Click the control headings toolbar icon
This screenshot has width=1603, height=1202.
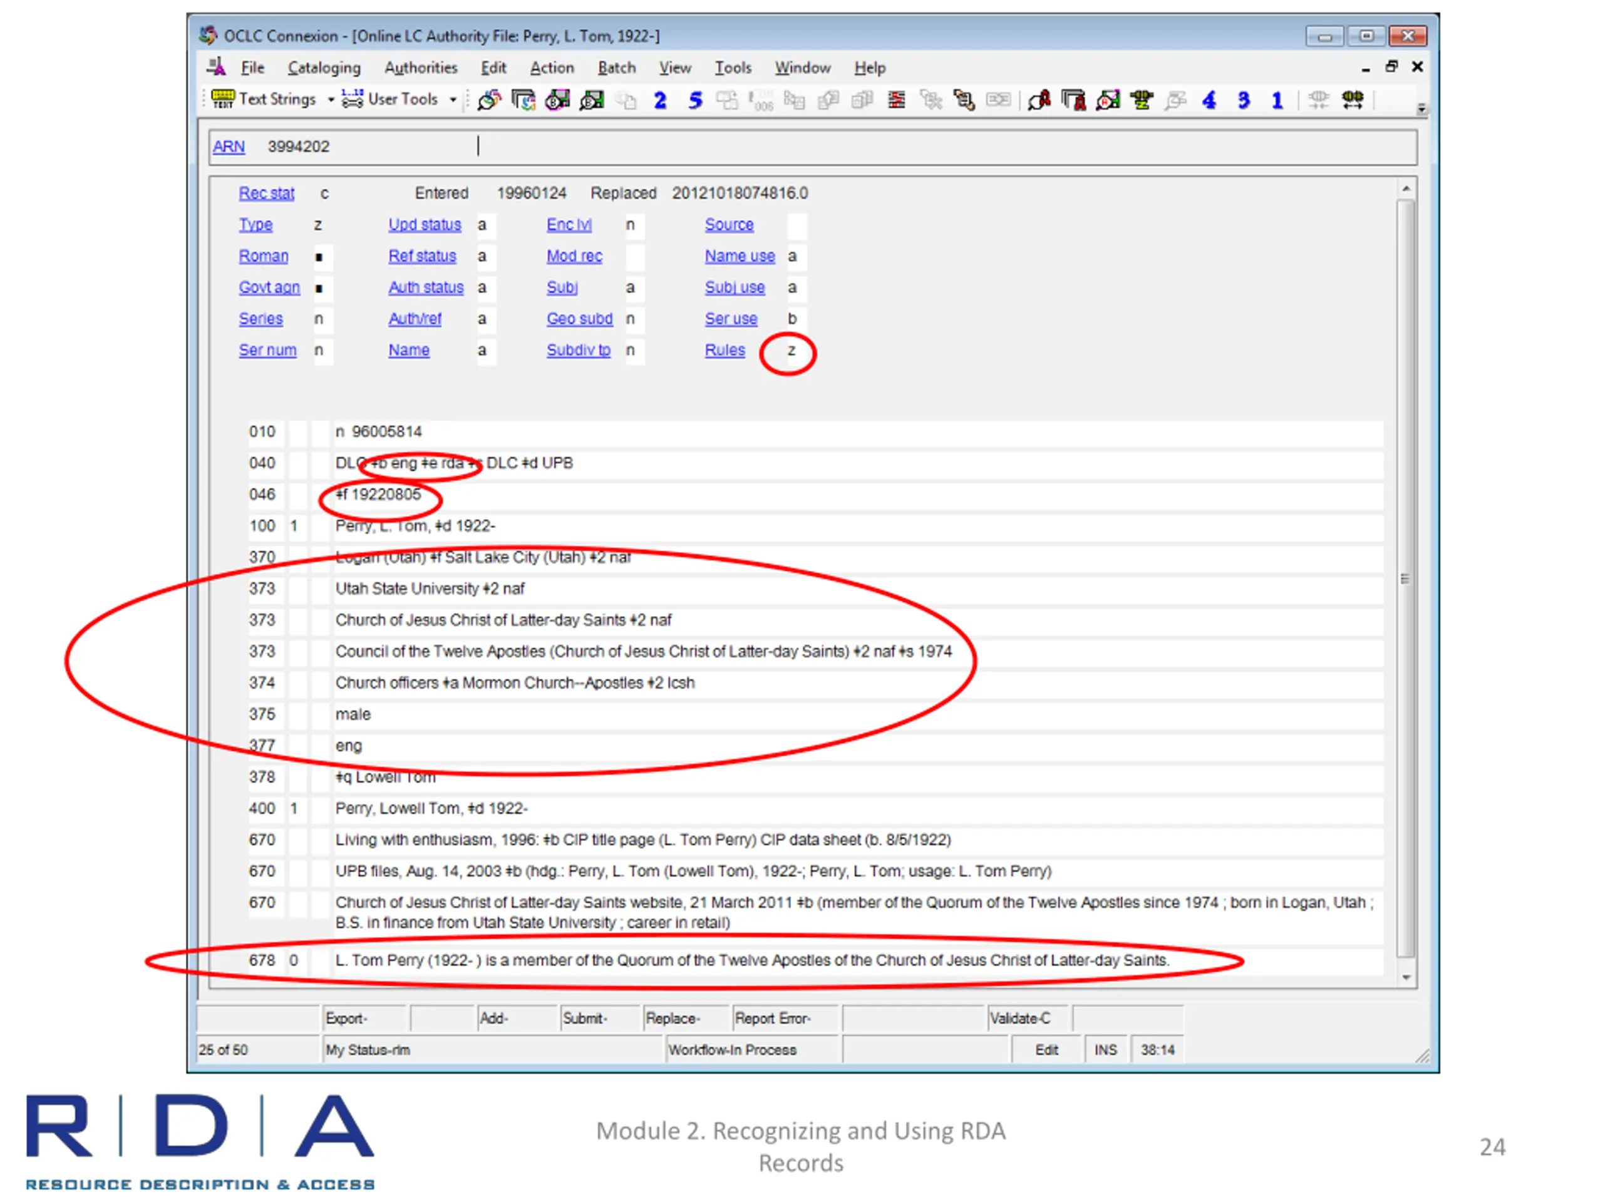click(964, 100)
